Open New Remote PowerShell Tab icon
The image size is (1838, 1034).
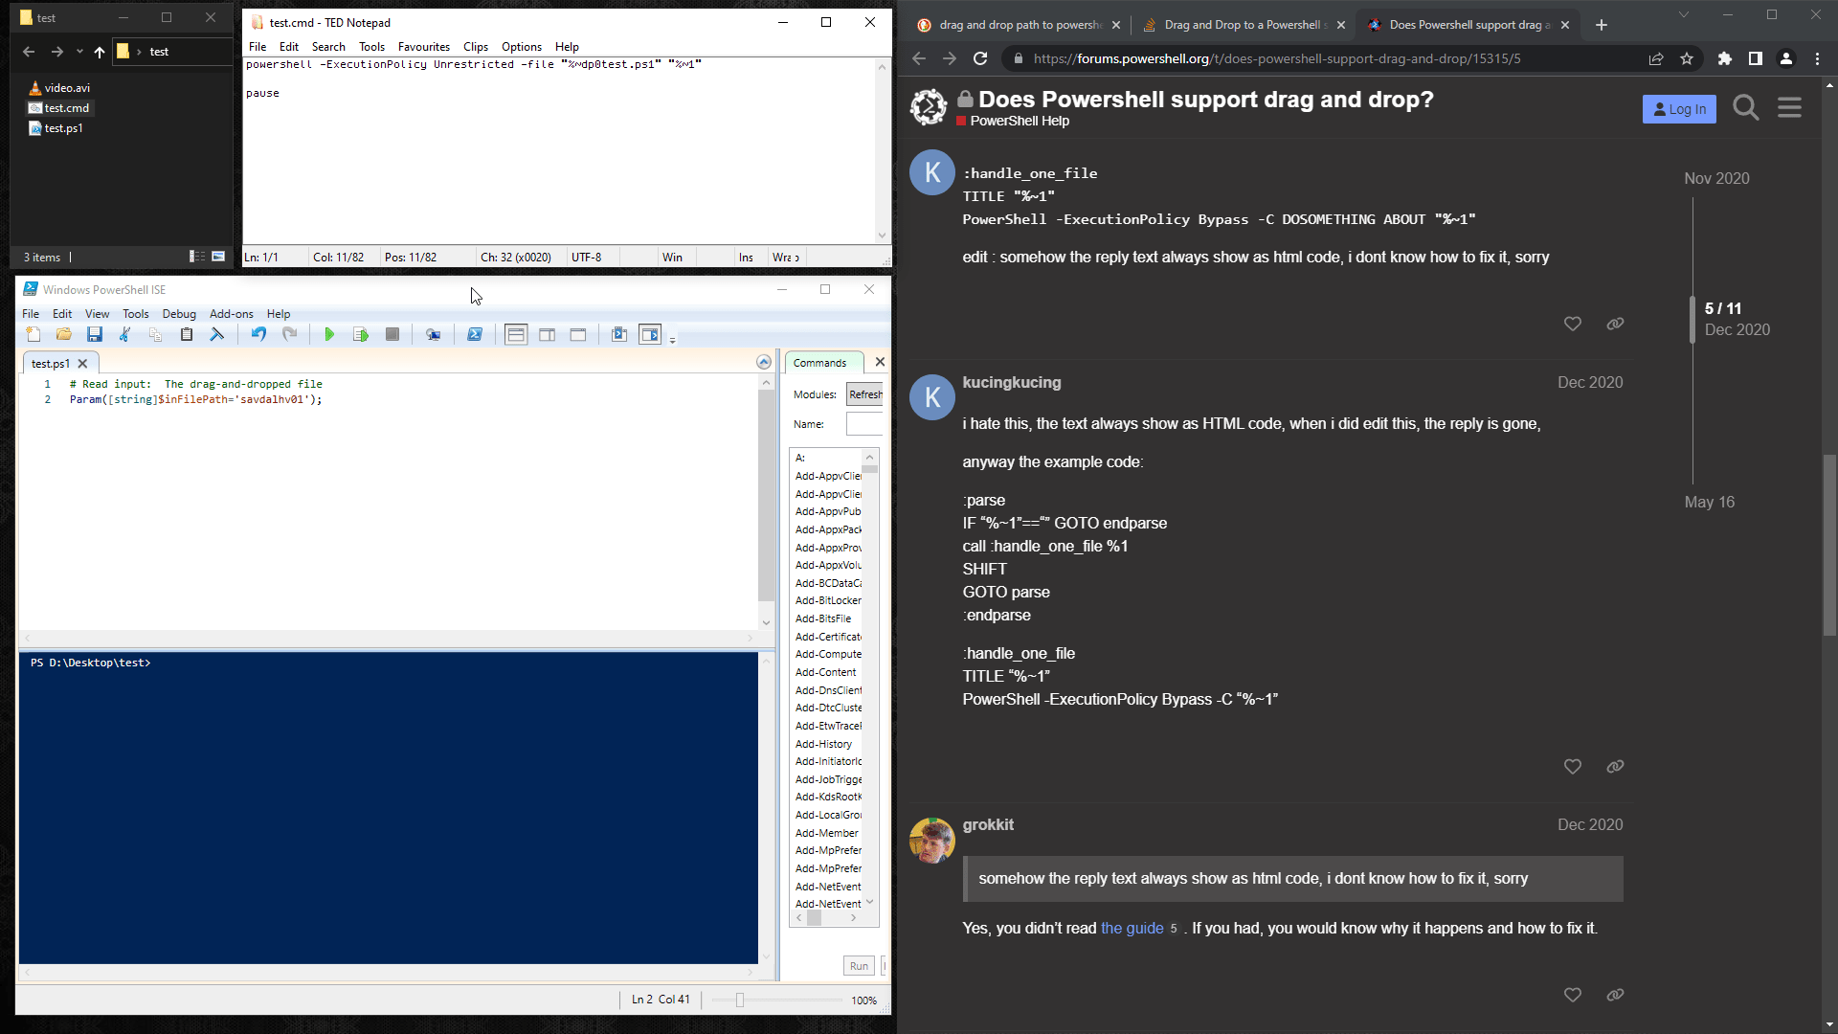pos(434,334)
